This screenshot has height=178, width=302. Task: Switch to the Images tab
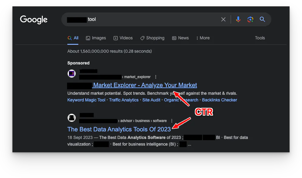click(x=96, y=38)
